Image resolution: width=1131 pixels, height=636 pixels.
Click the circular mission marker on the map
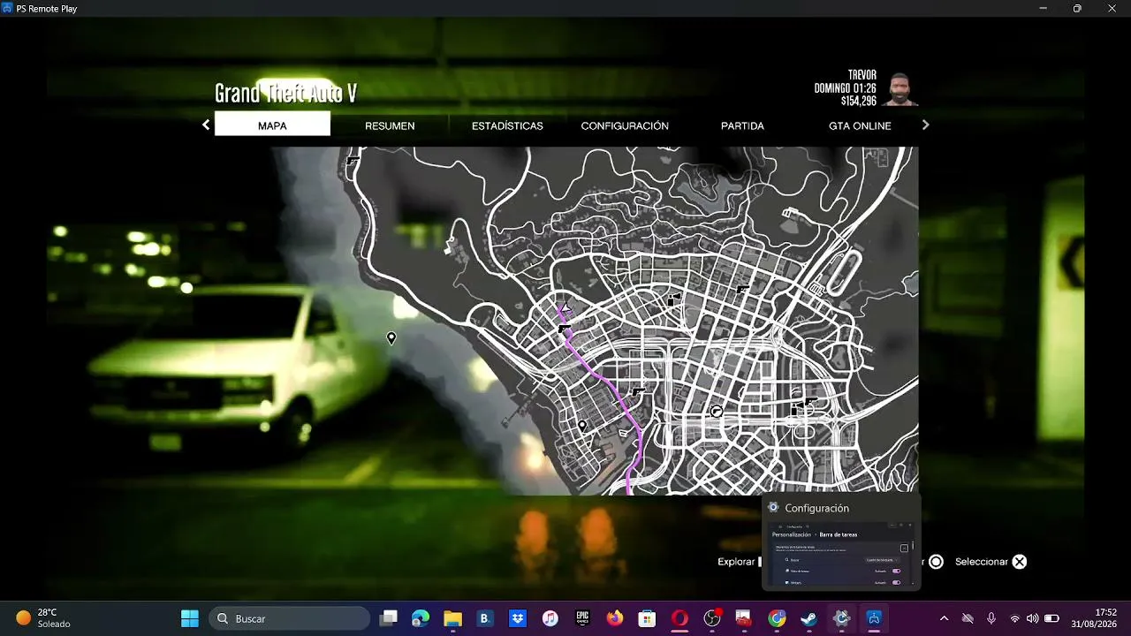(717, 412)
